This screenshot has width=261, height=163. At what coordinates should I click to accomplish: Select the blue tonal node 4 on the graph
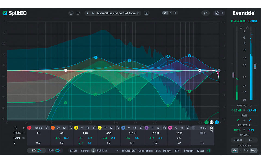(x=168, y=56)
